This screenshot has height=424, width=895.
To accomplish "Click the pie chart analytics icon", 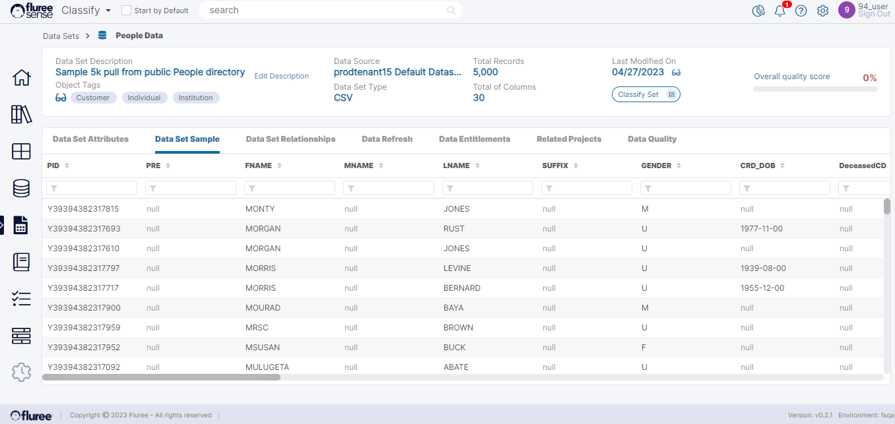I will click(x=758, y=11).
